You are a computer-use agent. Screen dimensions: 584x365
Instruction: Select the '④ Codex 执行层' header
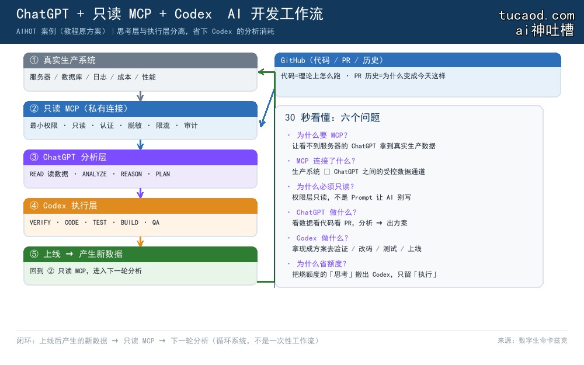[140, 206]
